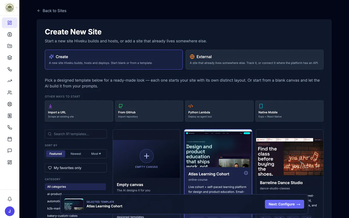
Task: Go back to Sites
Action: (52, 11)
